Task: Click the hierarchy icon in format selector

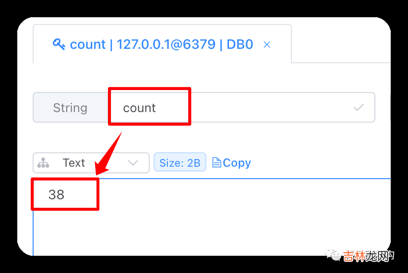Action: tap(43, 163)
